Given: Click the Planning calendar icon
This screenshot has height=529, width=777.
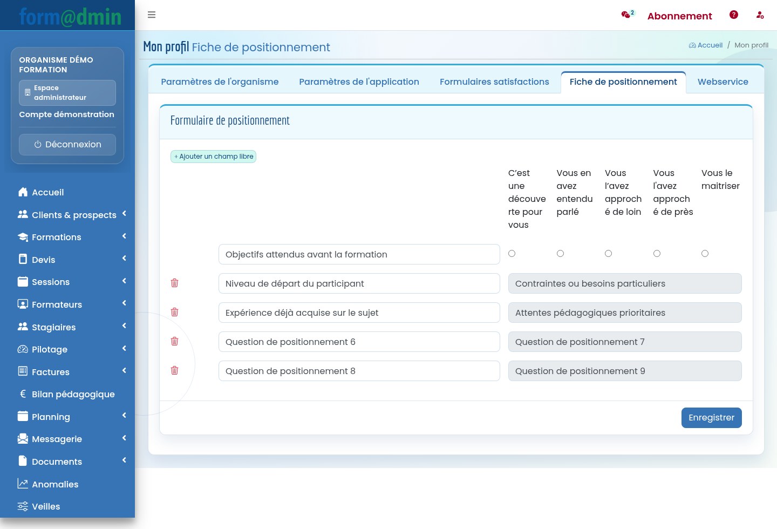Looking at the screenshot, I should tap(23, 416).
